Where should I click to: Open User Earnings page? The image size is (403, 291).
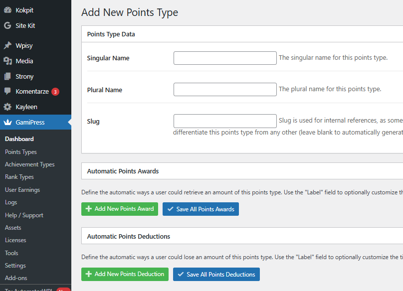pyautogui.click(x=22, y=190)
